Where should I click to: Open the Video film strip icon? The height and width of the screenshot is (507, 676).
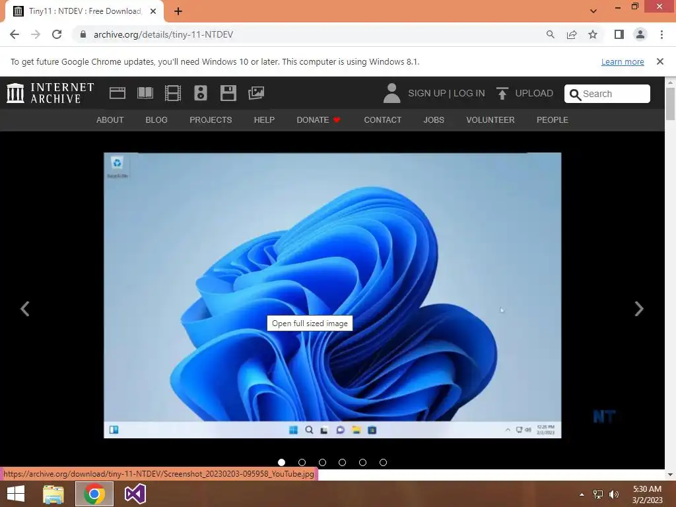pyautogui.click(x=173, y=93)
